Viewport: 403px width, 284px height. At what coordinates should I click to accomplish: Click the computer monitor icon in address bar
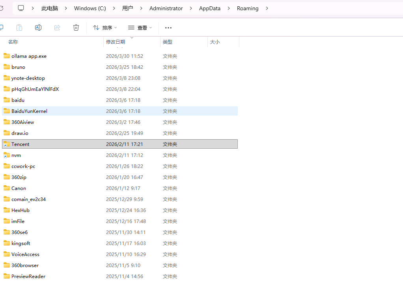[x=21, y=8]
